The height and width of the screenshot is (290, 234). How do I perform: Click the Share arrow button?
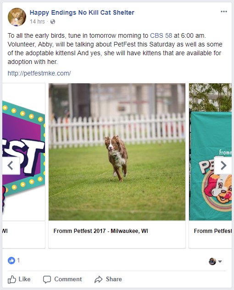108,279
